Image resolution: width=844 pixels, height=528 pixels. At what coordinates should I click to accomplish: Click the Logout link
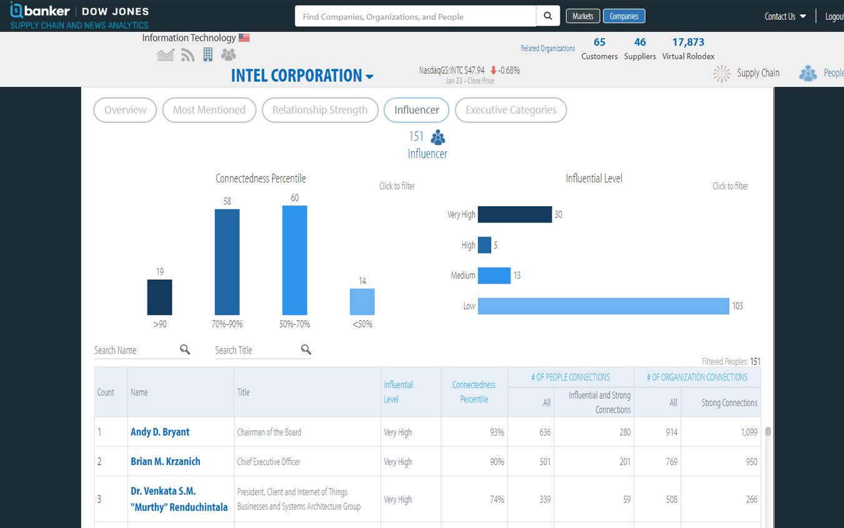coord(834,16)
